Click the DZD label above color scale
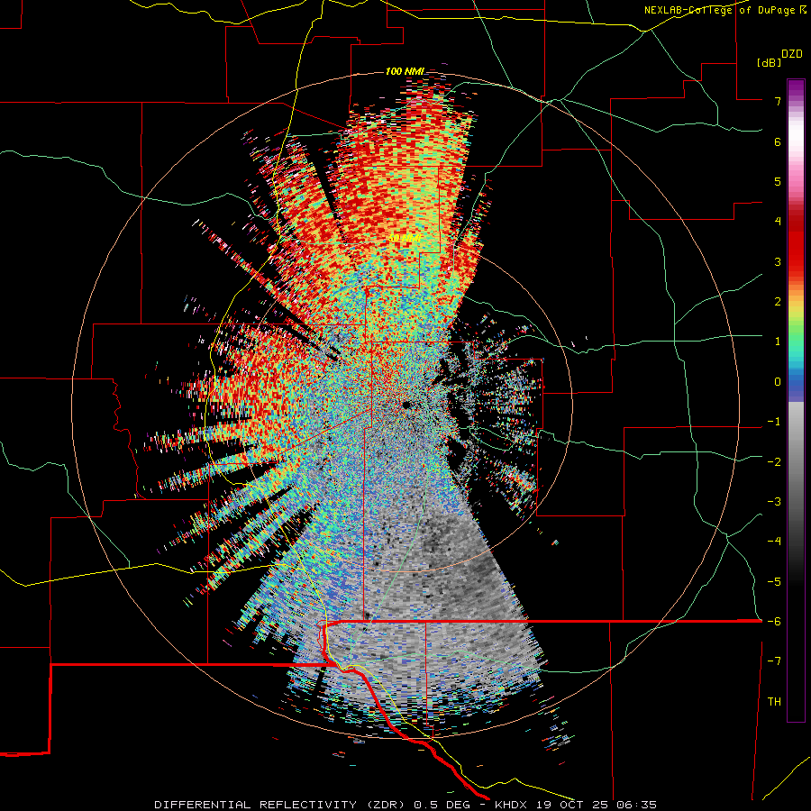811x811 pixels. pyautogui.click(x=792, y=54)
